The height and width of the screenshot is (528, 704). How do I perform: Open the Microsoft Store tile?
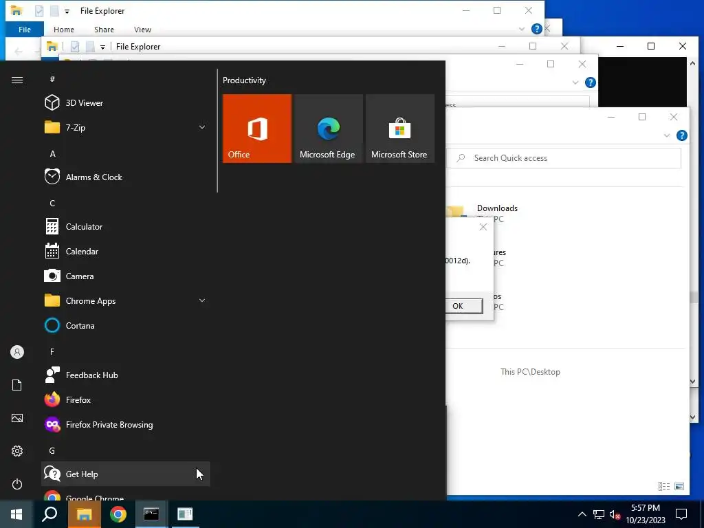[x=400, y=129]
